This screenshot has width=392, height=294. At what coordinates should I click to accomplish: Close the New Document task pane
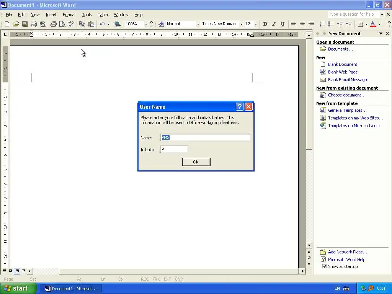388,34
